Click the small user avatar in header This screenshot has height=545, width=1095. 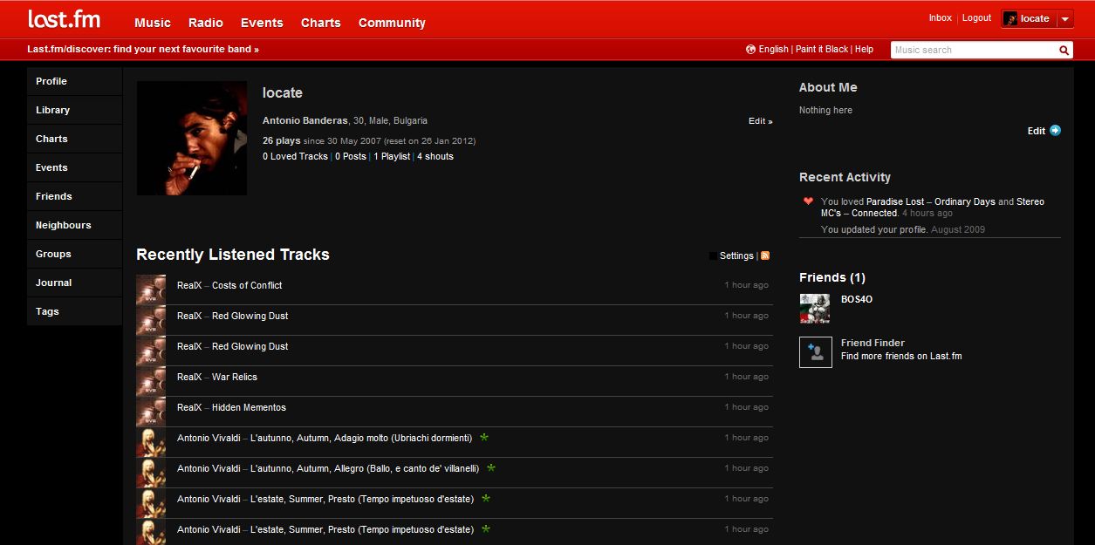[1010, 18]
